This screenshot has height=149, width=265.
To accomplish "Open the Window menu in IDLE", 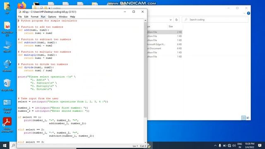I will pyautogui.click(x=63, y=17).
